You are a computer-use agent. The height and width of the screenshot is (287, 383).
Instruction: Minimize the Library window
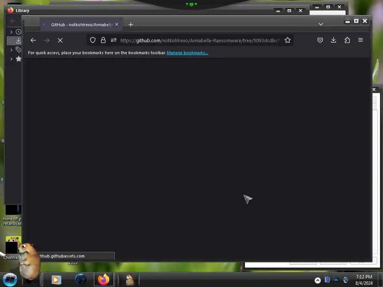coord(278,10)
